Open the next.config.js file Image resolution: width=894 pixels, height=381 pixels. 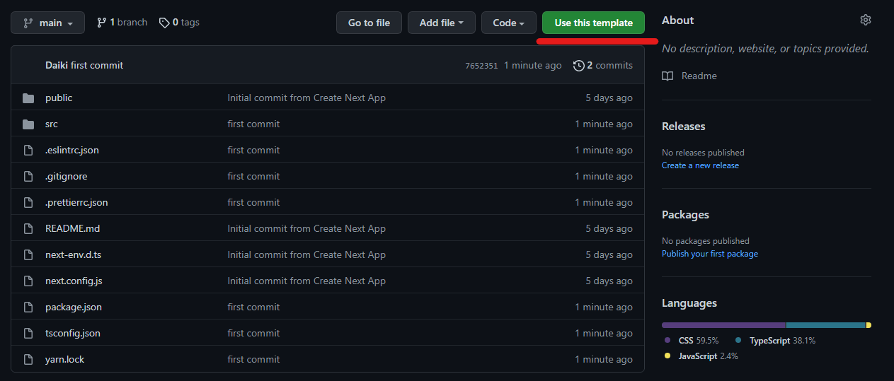(74, 281)
